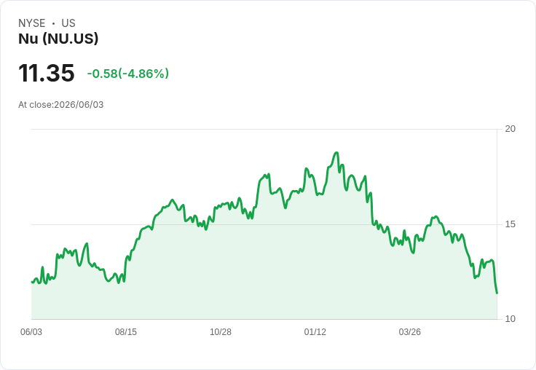The width and height of the screenshot is (536, 370).
Task: Click the 08/15 x-axis date label
Action: click(126, 331)
